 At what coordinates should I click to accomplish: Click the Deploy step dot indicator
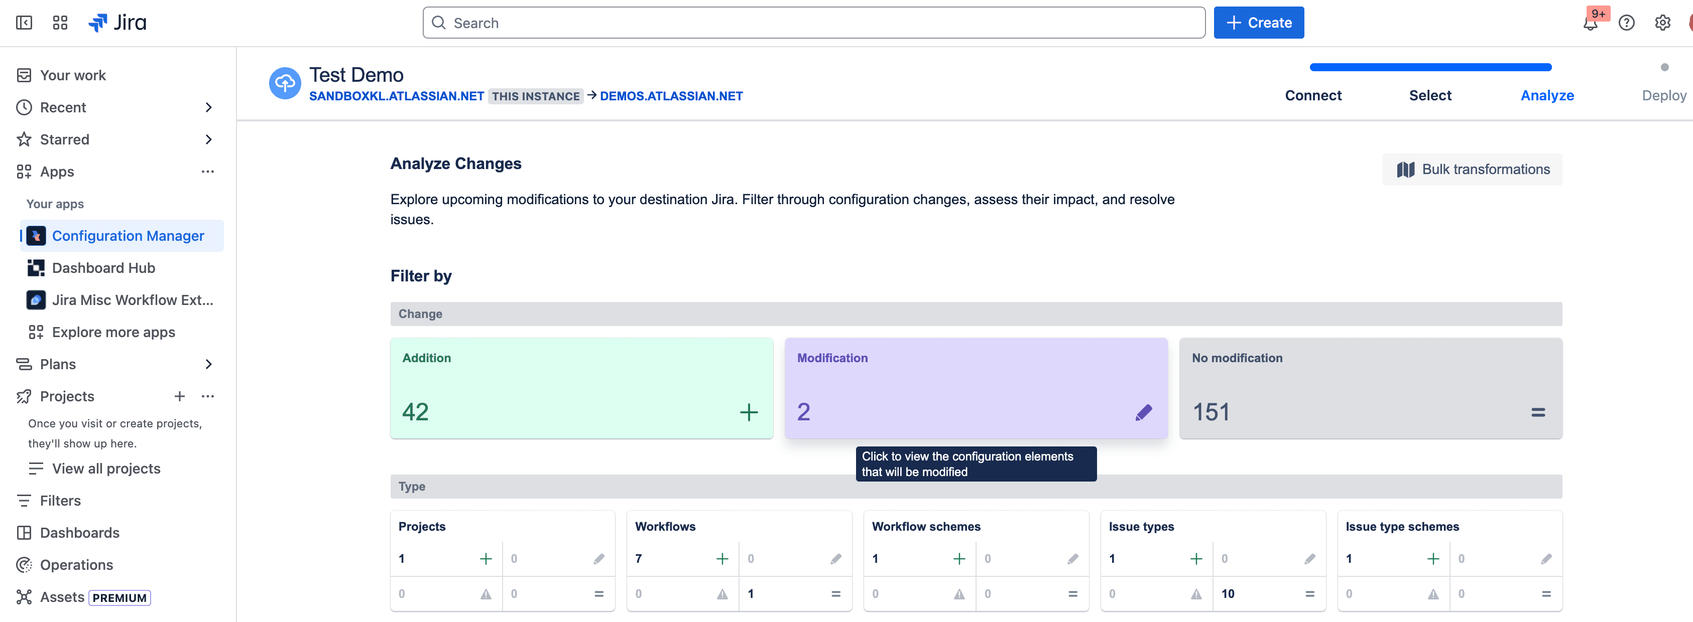(1665, 67)
